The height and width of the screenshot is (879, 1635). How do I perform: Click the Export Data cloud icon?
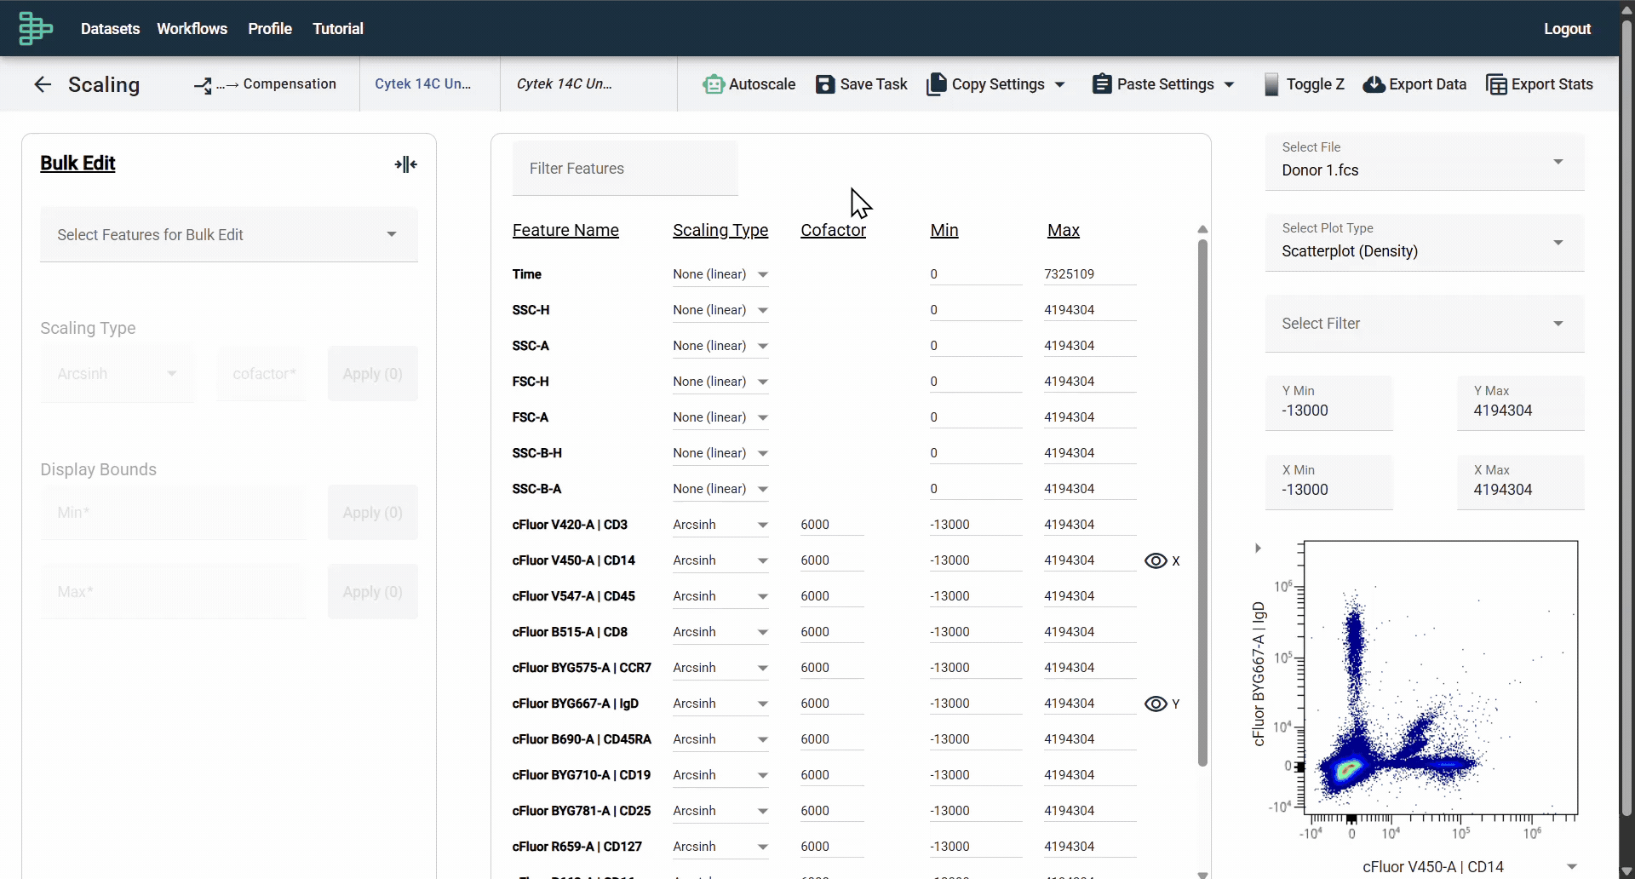click(1374, 84)
